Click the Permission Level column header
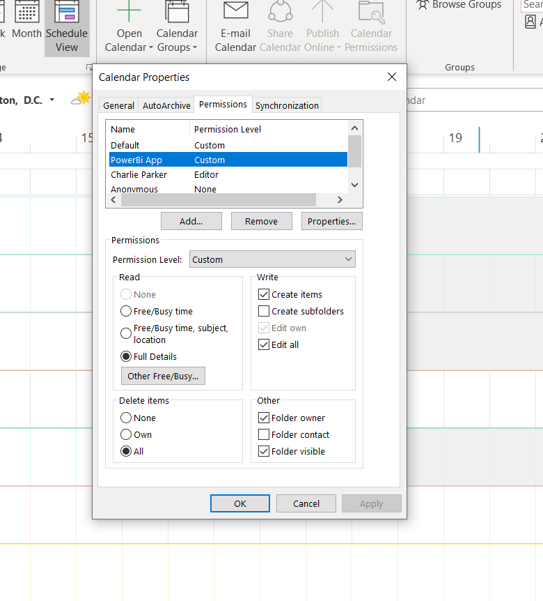Screen dimensions: 543x601 (269, 129)
